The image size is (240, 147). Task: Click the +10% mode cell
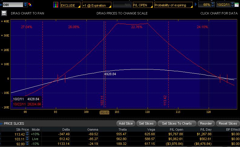(35, 134)
